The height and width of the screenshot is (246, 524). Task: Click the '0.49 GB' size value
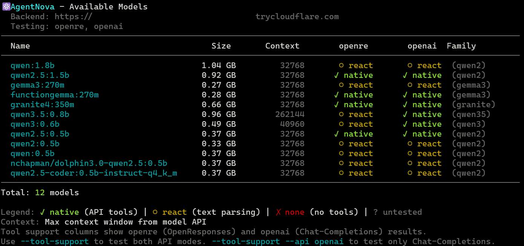[x=219, y=124]
